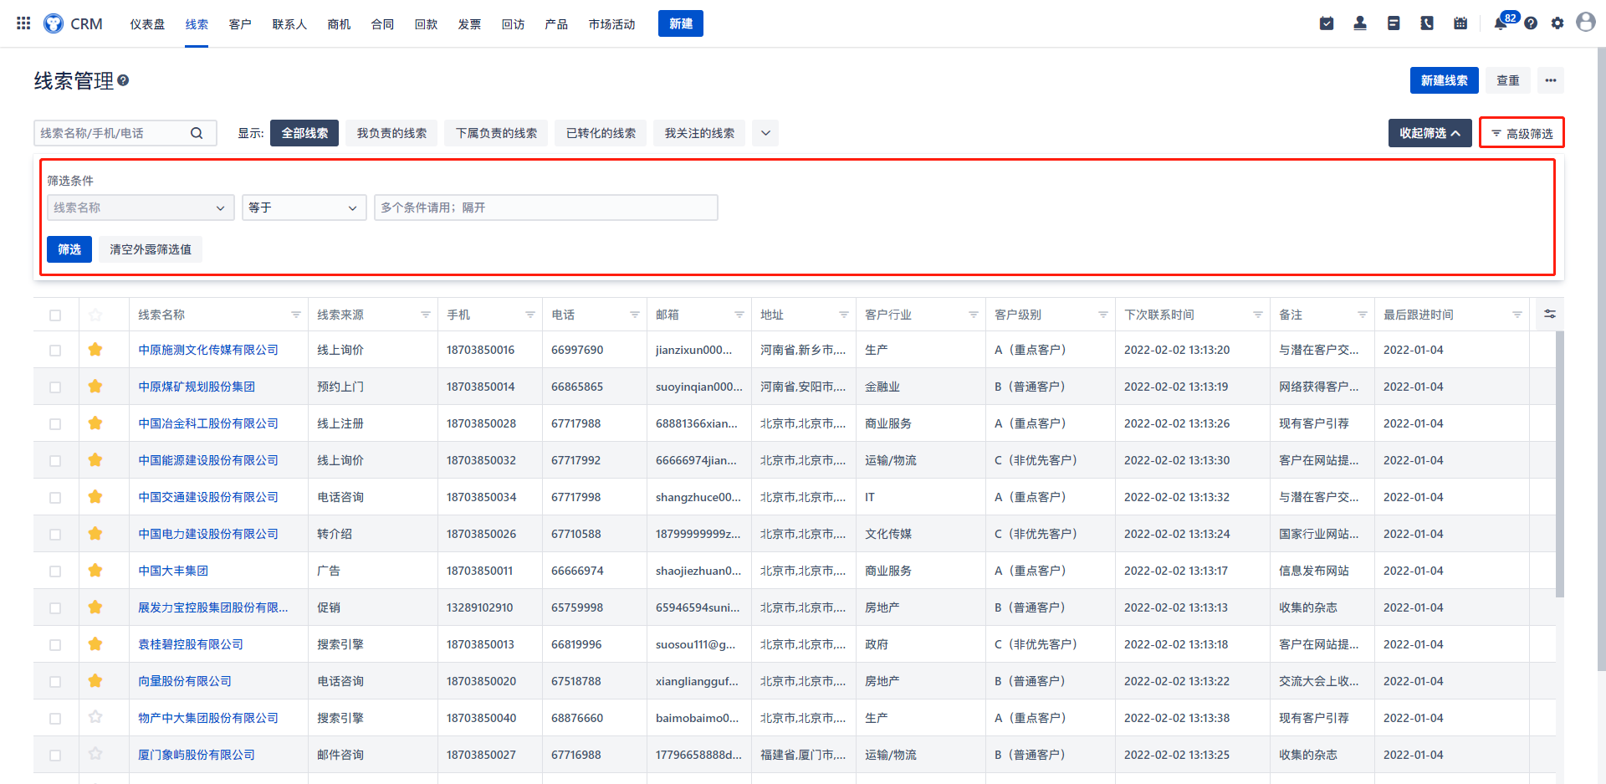
Task: Open the 线索名称 filter field dropdown
Action: (141, 208)
